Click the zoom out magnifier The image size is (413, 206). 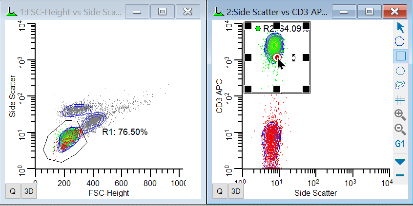[x=400, y=129]
